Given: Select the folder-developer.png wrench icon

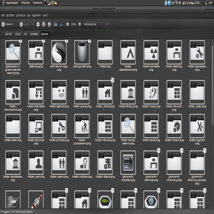Looking at the screenshot, I should click(197, 52).
